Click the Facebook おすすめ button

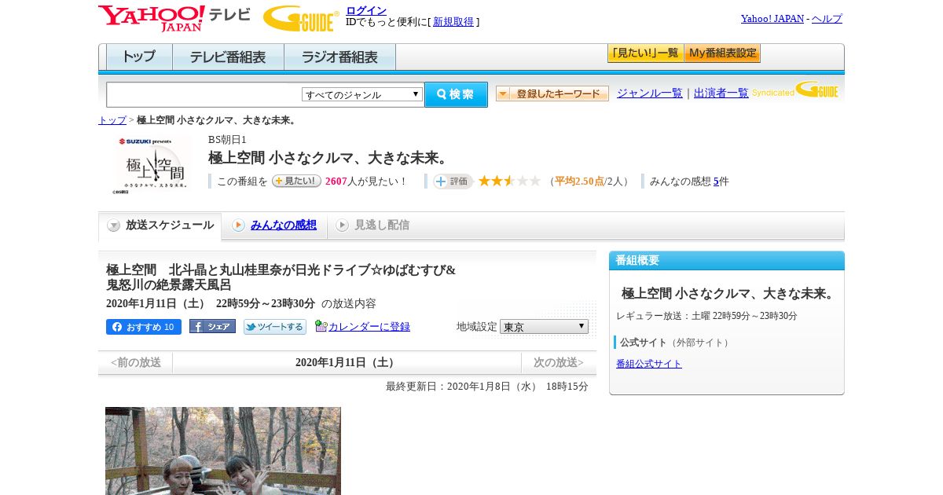144,327
